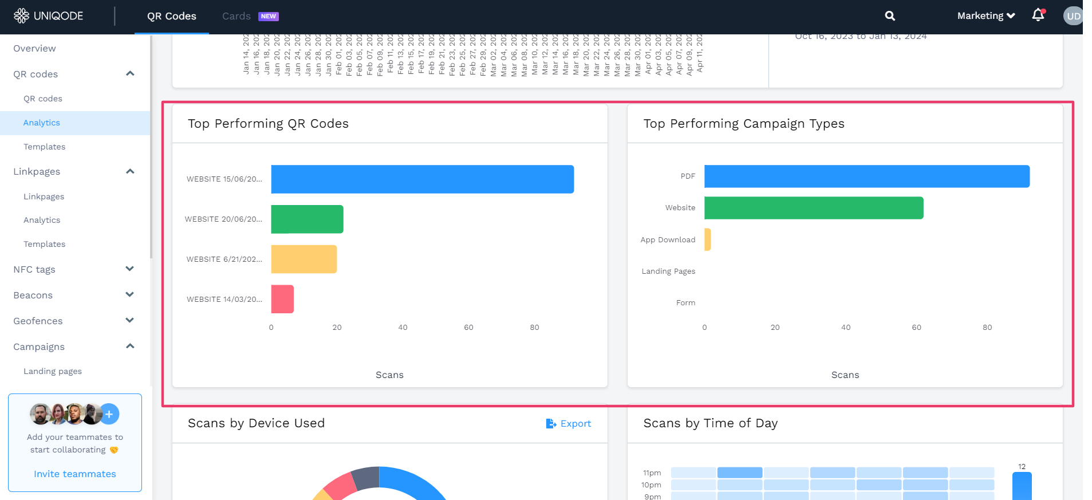
Task: Open Linkpages sub-item in sidebar
Action: pyautogui.click(x=44, y=196)
